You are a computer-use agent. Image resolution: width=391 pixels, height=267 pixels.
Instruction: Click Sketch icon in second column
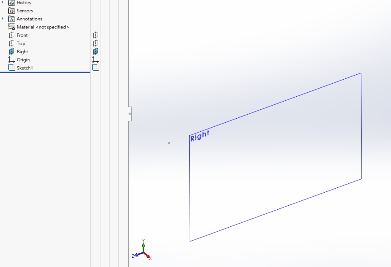pos(95,68)
